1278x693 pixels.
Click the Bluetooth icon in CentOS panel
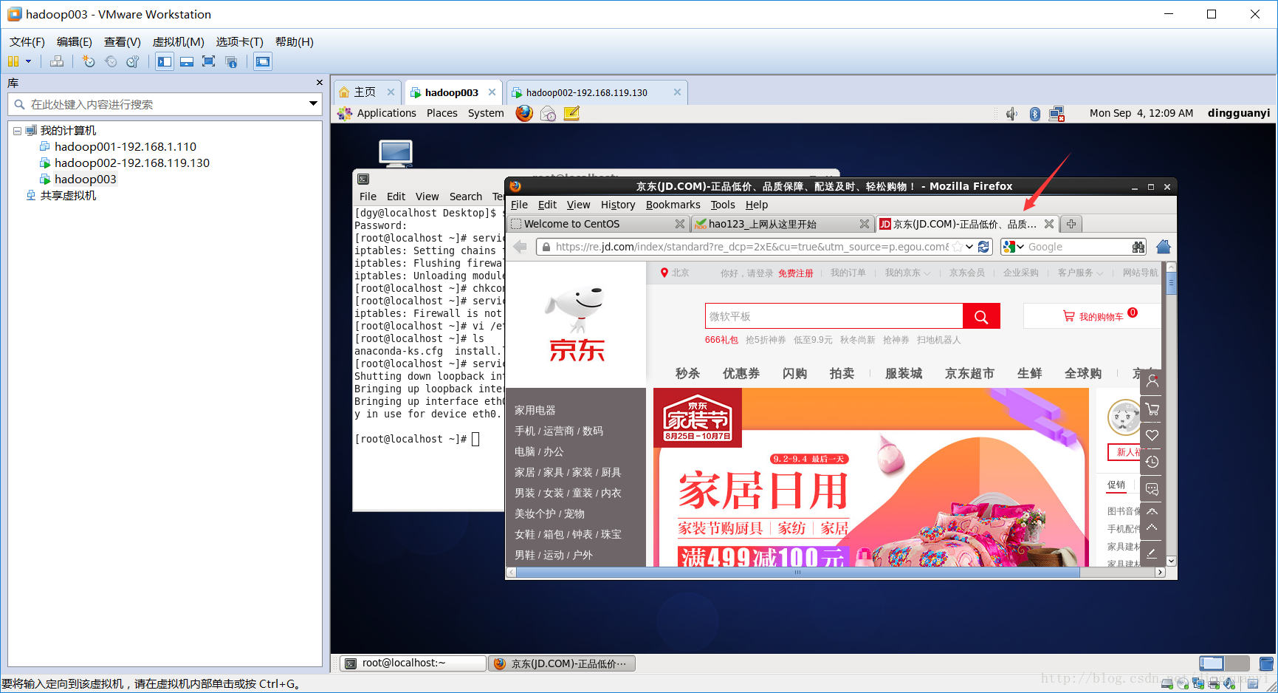1035,114
